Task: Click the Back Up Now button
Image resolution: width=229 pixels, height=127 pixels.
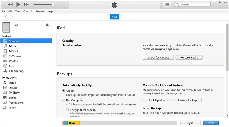Action: tap(157, 100)
